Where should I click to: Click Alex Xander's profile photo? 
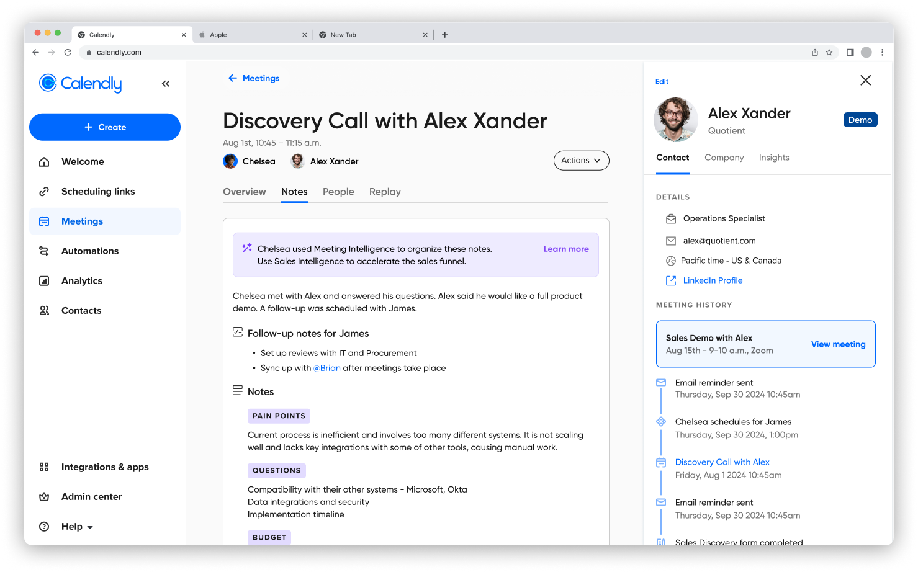[x=675, y=120]
